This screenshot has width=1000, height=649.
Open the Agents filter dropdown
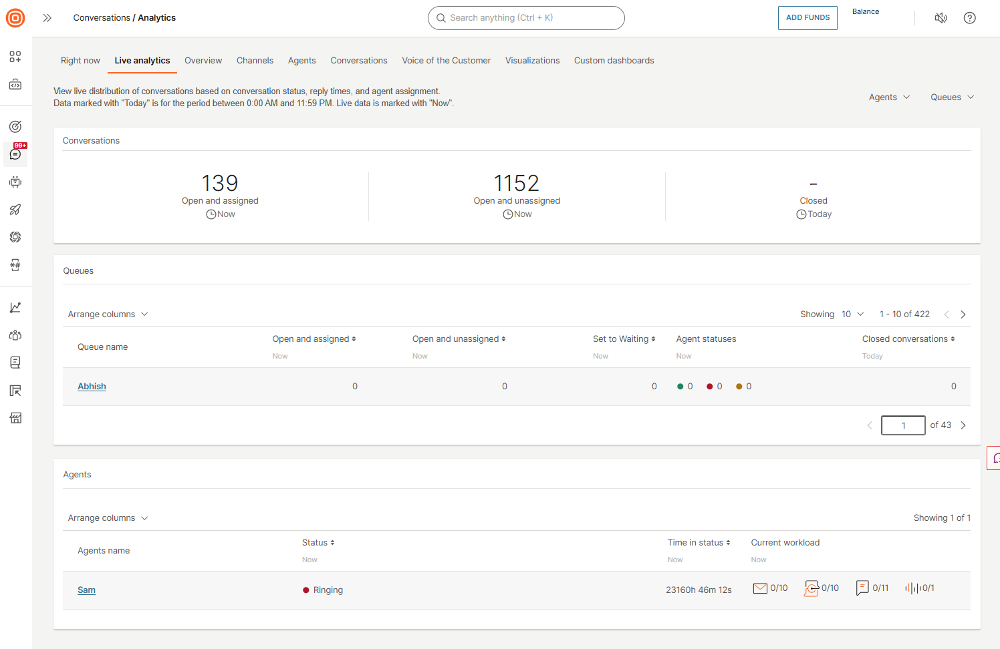pyautogui.click(x=889, y=97)
